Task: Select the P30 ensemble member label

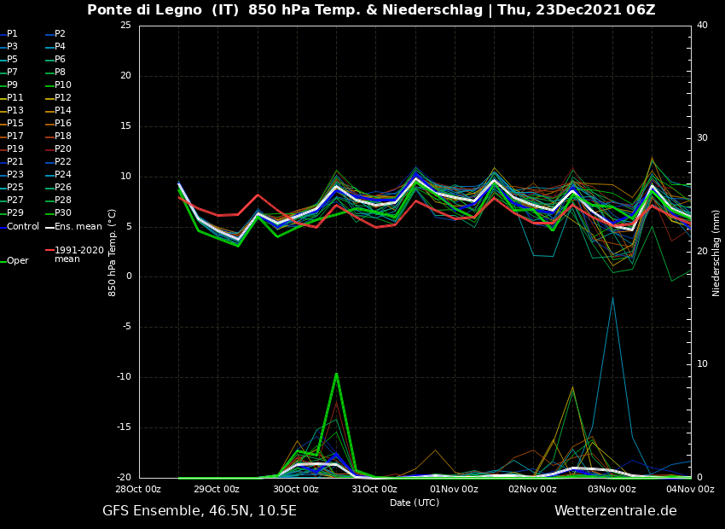Action: 62,213
